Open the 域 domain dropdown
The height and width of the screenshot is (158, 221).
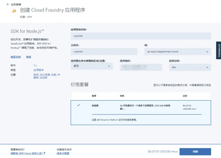point(177,51)
